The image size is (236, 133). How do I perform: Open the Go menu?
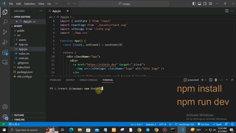click(x=49, y=4)
